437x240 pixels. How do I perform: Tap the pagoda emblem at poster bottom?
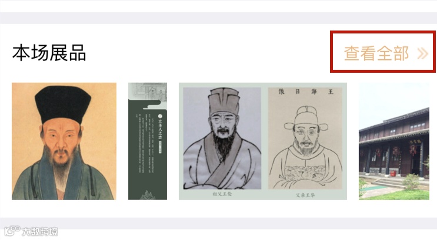click(x=148, y=195)
